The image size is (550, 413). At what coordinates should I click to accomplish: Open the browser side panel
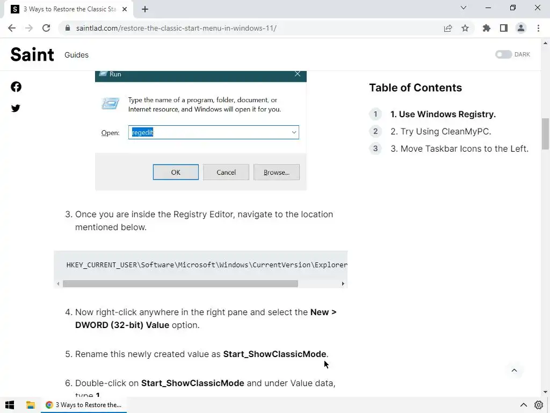[504, 28]
